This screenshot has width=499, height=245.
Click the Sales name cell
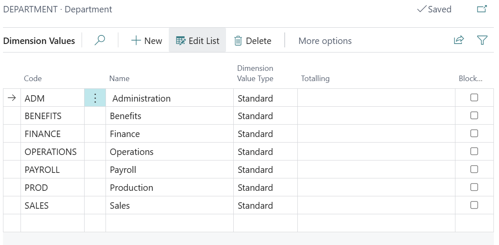[x=170, y=205]
